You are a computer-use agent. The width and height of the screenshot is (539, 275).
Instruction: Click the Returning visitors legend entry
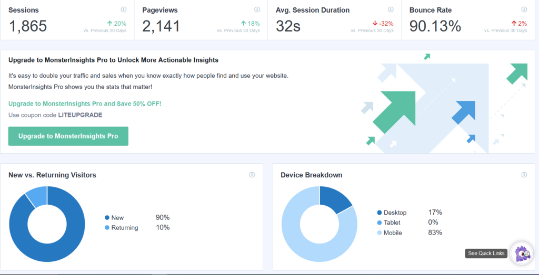pyautogui.click(x=122, y=228)
